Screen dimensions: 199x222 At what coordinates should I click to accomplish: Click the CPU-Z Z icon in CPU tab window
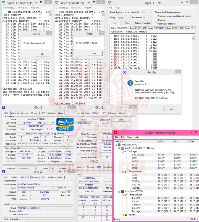click(3, 107)
